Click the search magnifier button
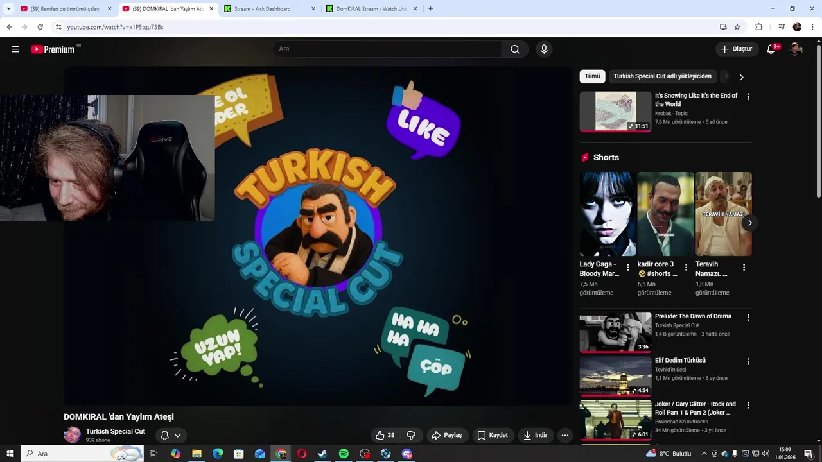 click(x=515, y=49)
